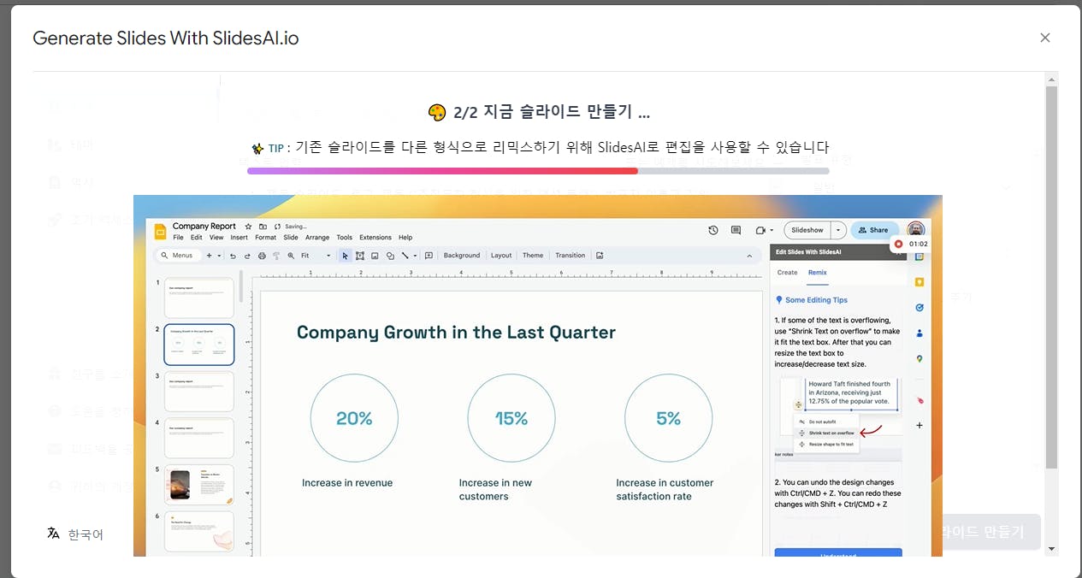This screenshot has width=1082, height=578.
Task: Select slide 2 thumbnail in the filmstrip
Action: (x=198, y=345)
